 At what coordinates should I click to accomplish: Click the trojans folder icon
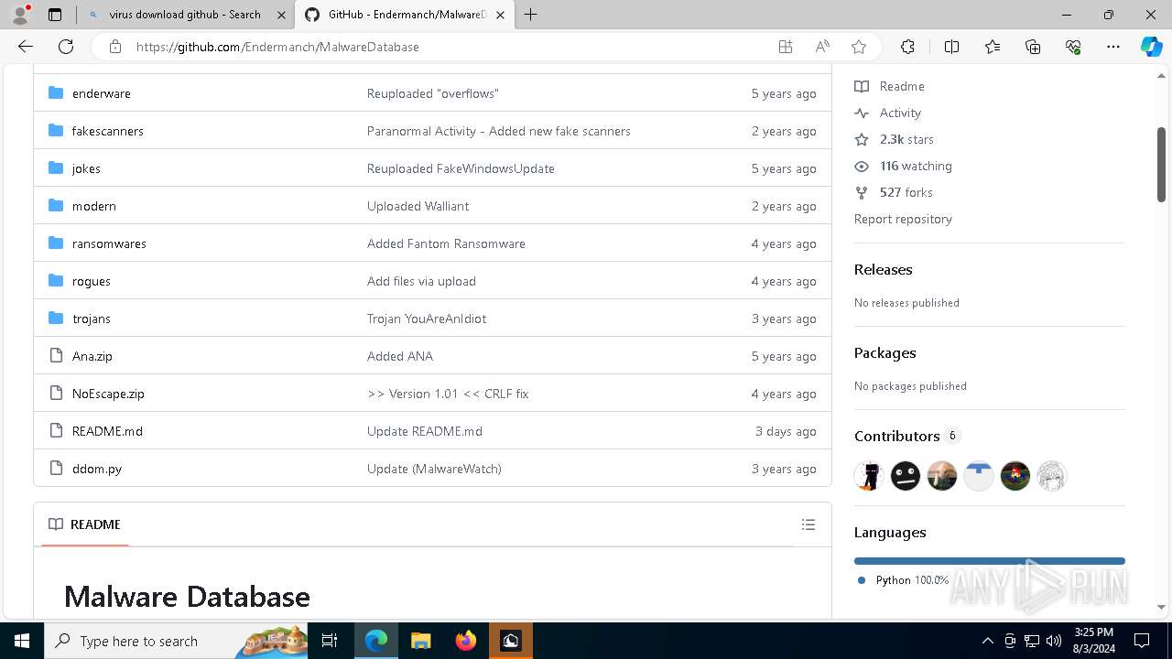click(56, 319)
